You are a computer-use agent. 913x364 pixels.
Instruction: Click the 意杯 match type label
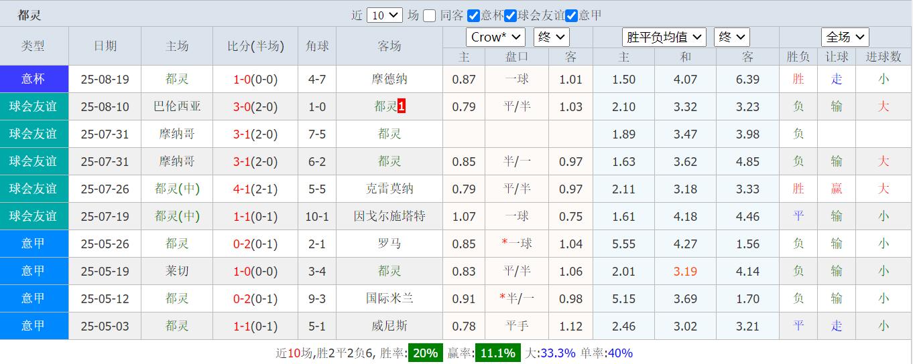(x=34, y=79)
